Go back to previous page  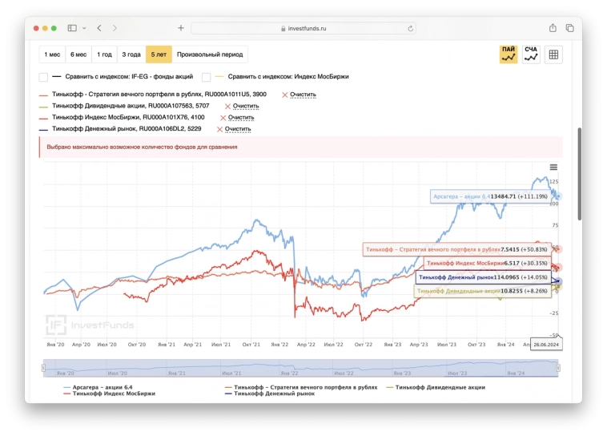click(99, 28)
